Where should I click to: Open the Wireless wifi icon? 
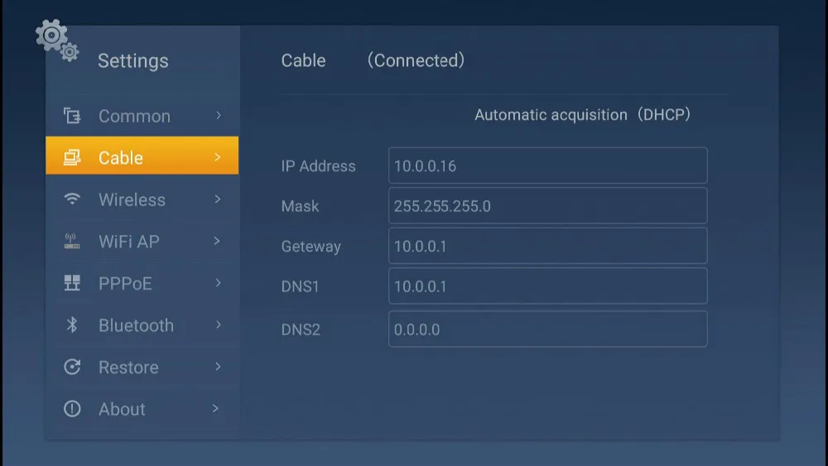tap(72, 199)
